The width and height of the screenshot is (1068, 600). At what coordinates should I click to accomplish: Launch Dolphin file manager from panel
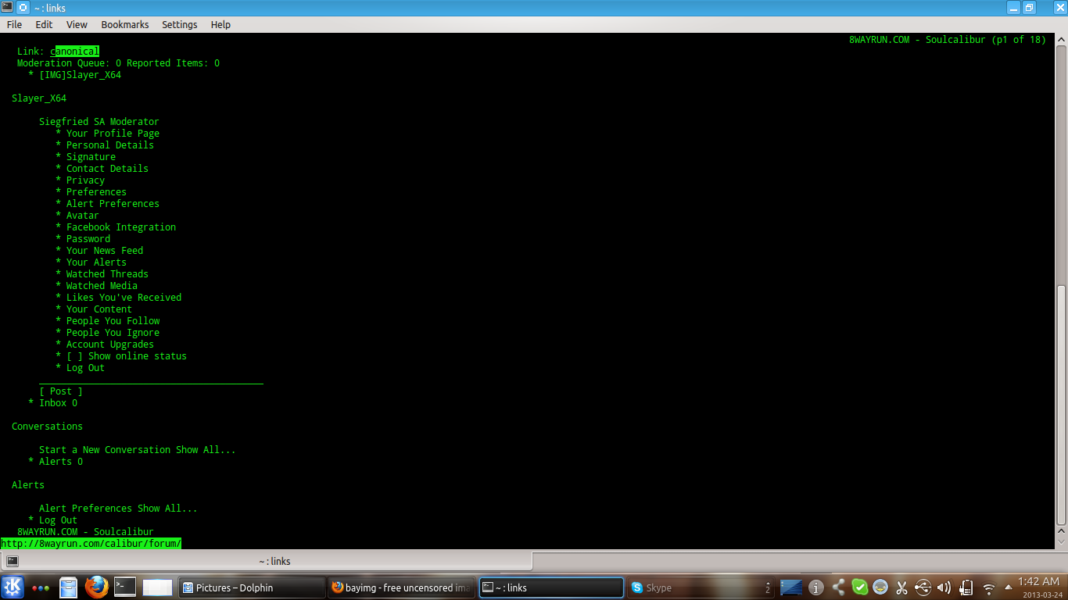[x=69, y=587]
